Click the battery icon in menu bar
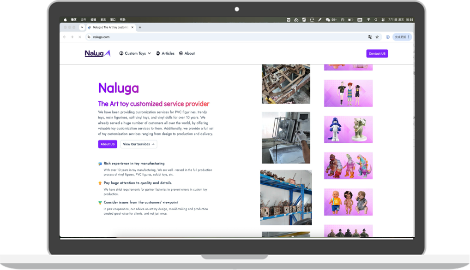This screenshot has height=270, width=470. point(350,20)
